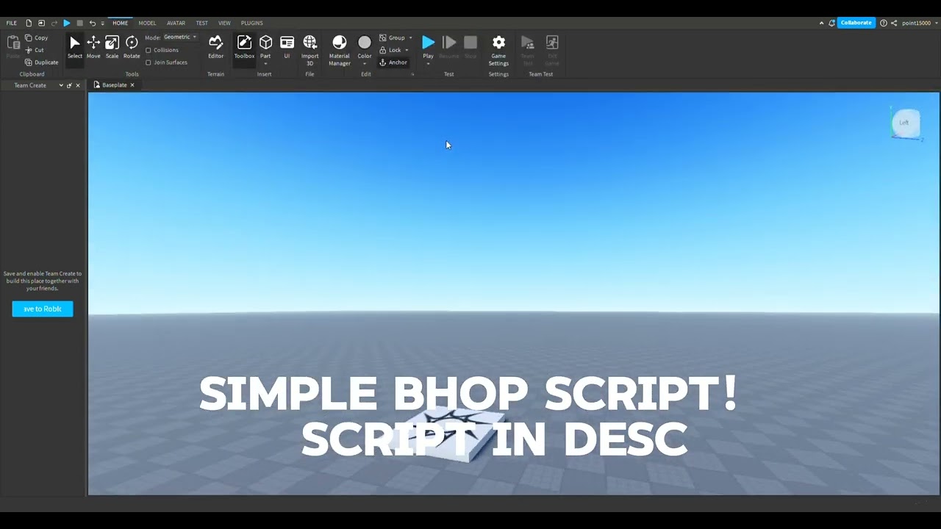Viewport: 941px width, 529px height.
Task: Create a new file from quick-access bar
Action: pyautogui.click(x=29, y=23)
